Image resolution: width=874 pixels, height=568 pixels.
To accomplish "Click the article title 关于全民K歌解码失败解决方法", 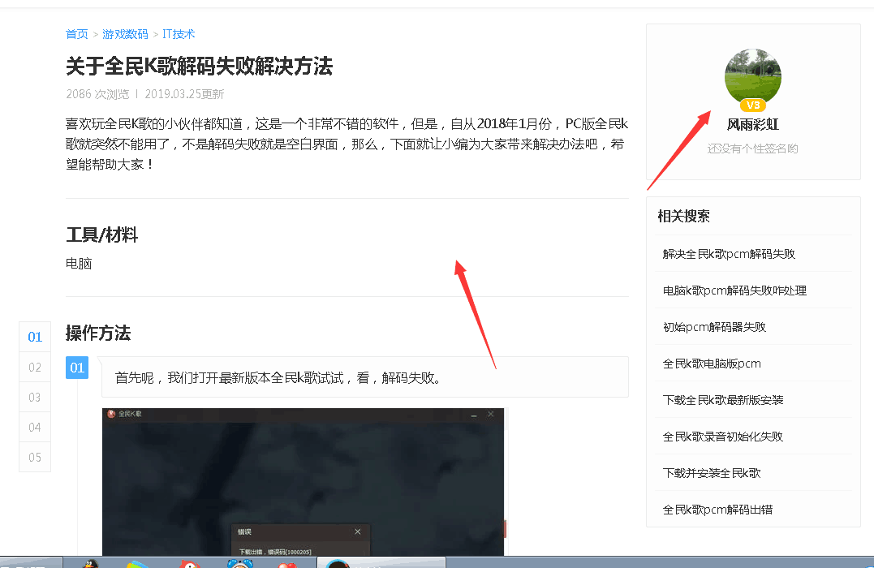I will pos(199,67).
